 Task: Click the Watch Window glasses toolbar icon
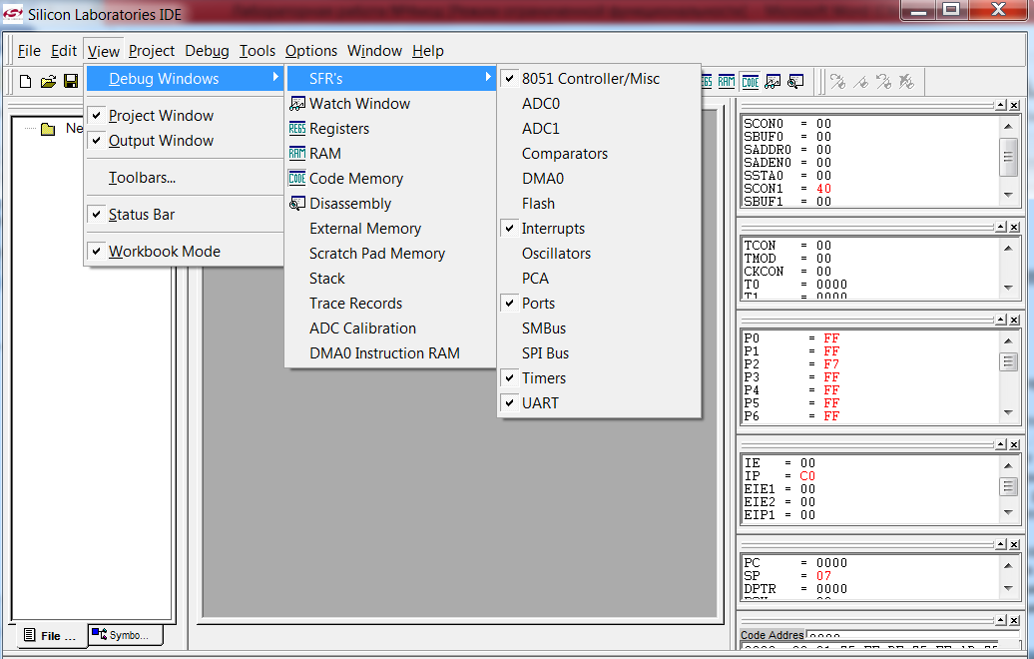pos(773,81)
